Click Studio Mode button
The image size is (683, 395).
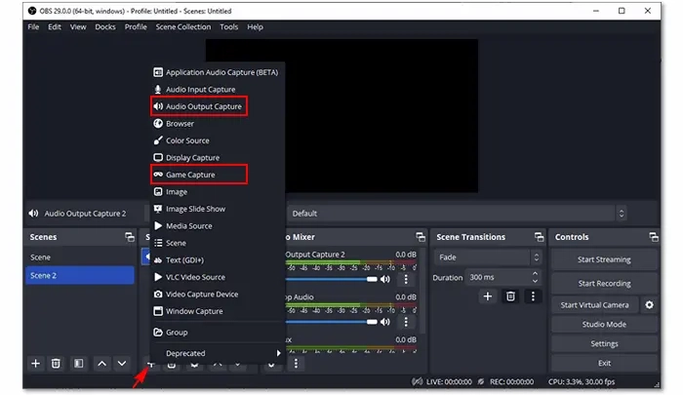(x=604, y=325)
